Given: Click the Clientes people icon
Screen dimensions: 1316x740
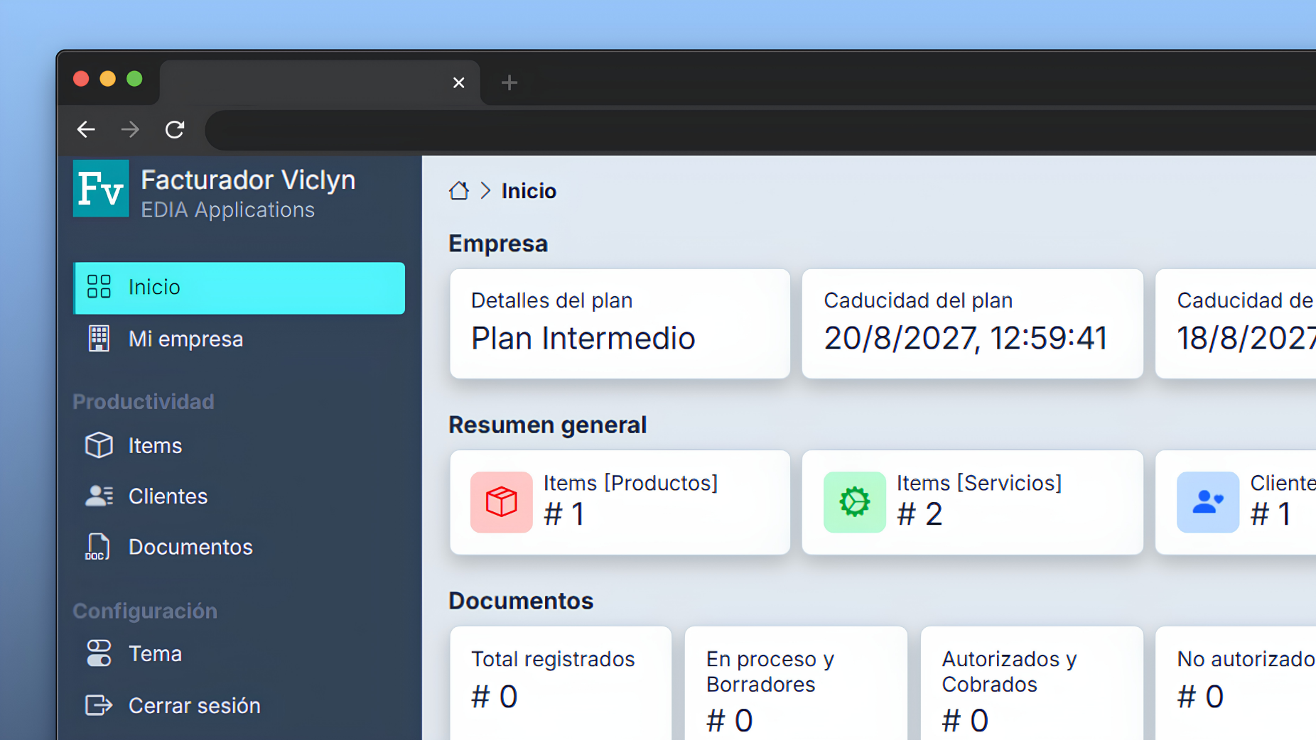Looking at the screenshot, I should (x=99, y=496).
